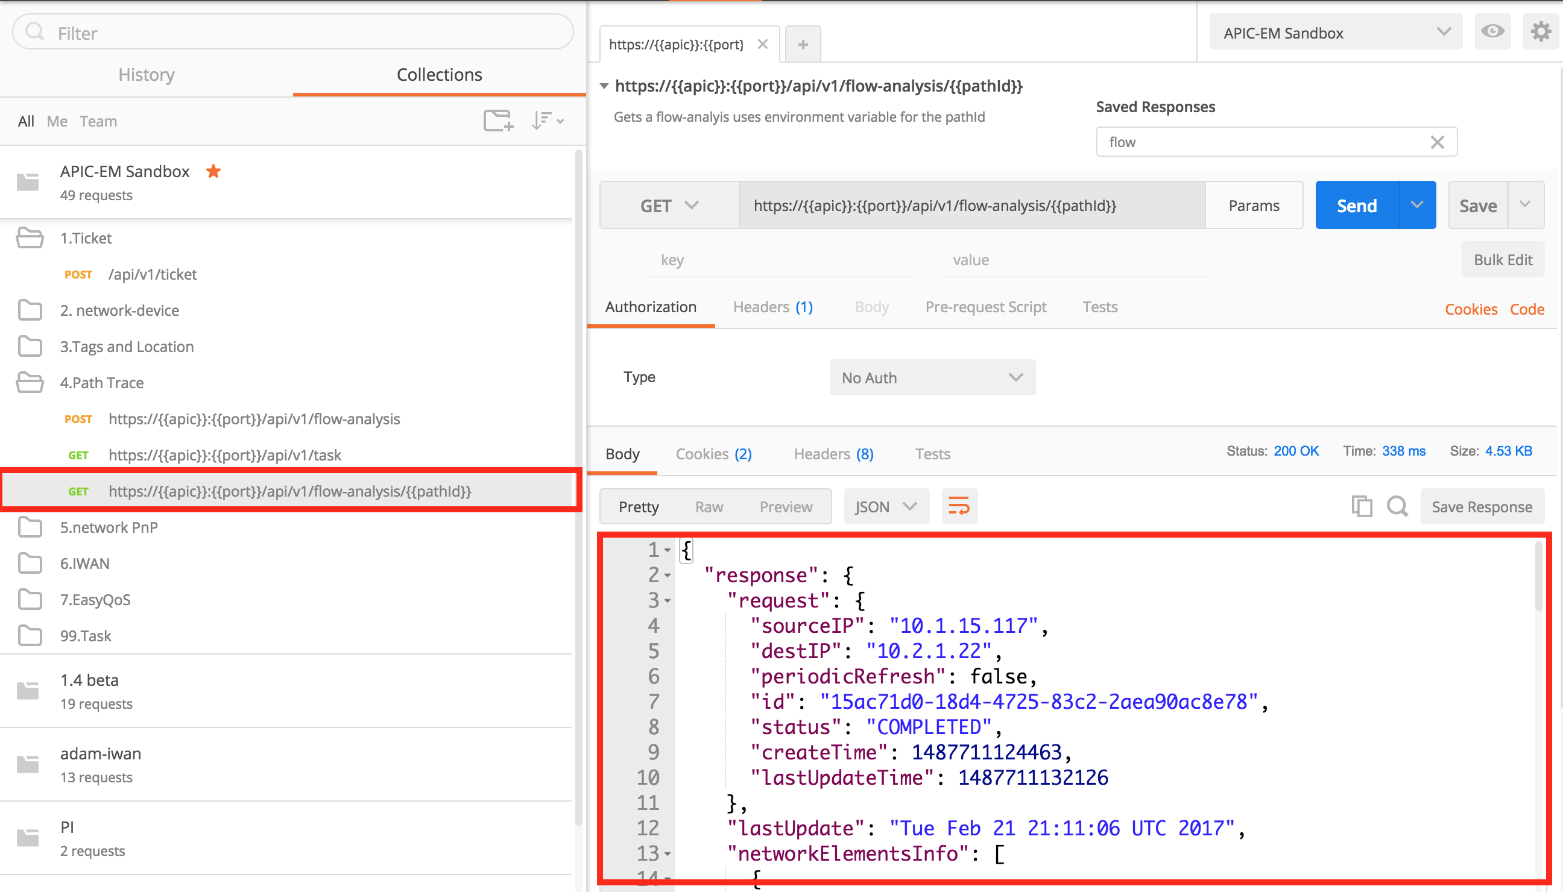Click the Filter search input
This screenshot has height=892, width=1563.
tap(292, 32)
